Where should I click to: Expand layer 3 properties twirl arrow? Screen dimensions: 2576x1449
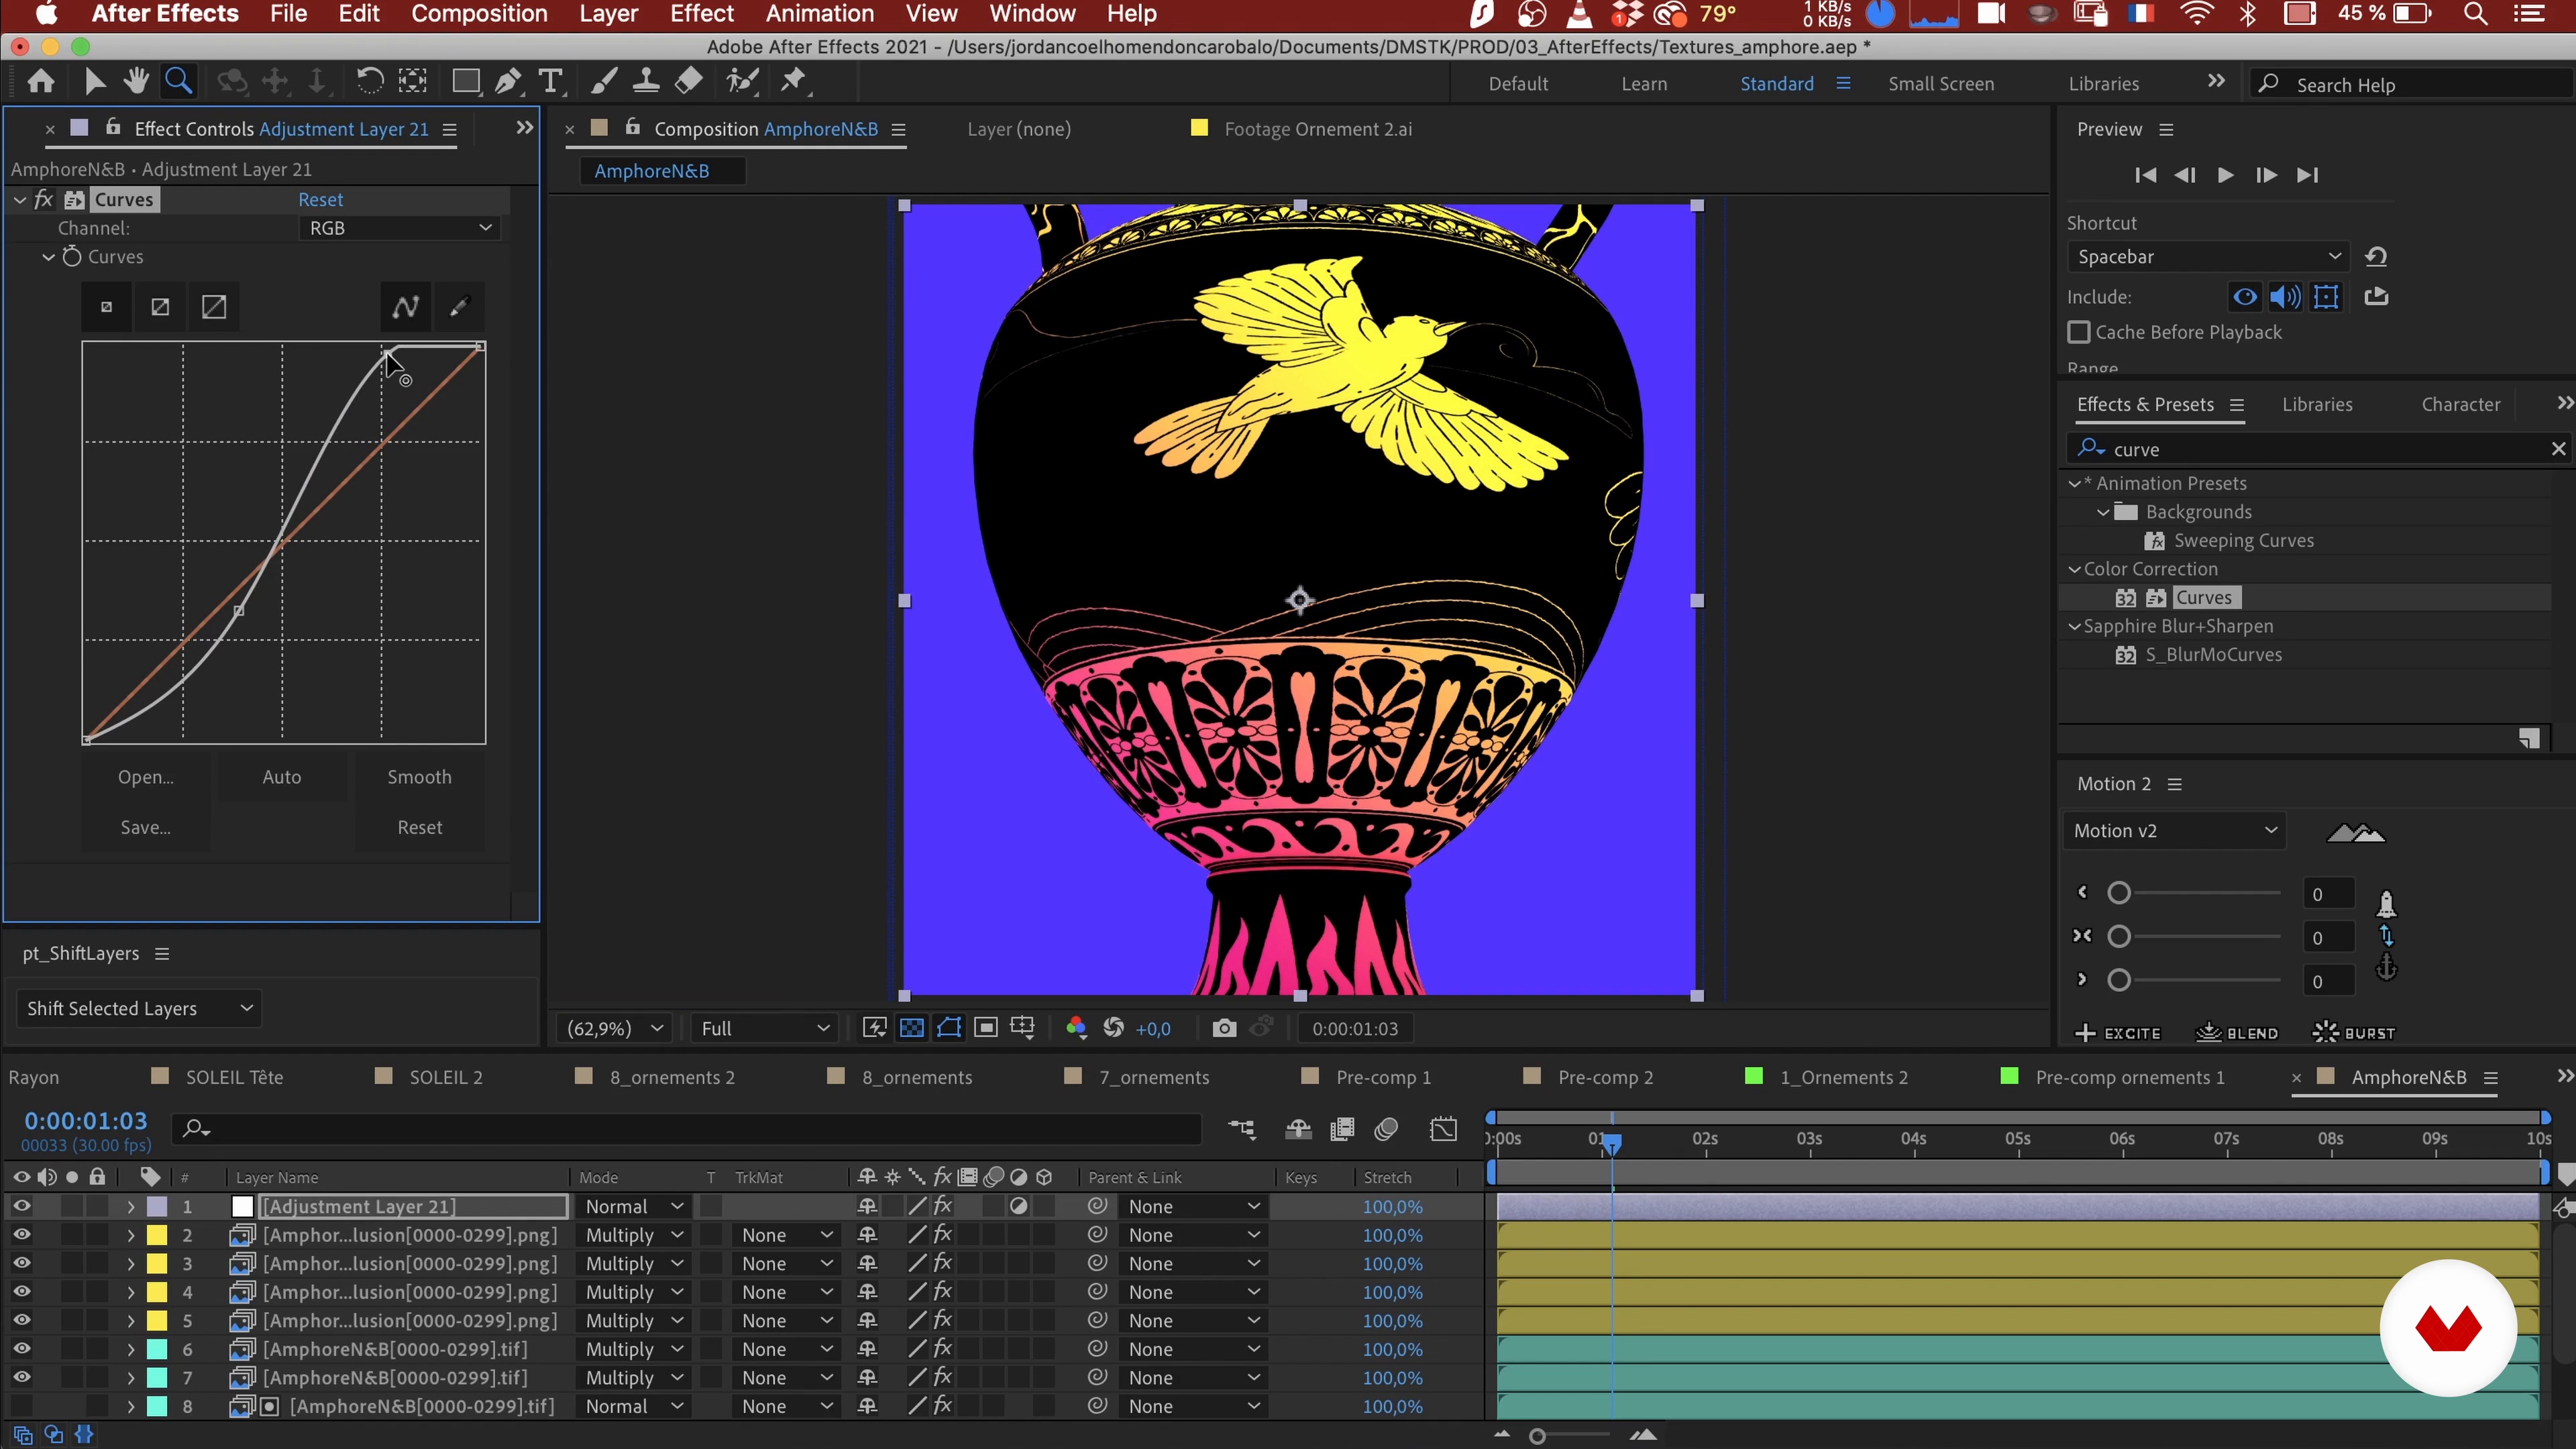[131, 1264]
